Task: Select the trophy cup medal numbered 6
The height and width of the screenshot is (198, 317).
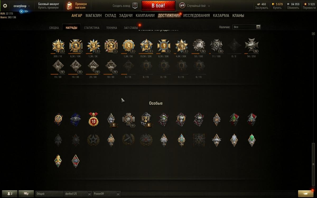Action: point(146,120)
